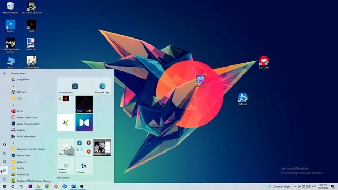Open Microsoft Word from the taskbar

click(73, 186)
